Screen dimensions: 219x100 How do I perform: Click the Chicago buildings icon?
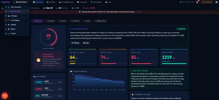9,16
